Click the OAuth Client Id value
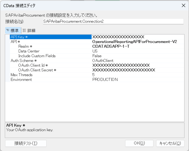This screenshot has width=189, height=151. point(138,65)
